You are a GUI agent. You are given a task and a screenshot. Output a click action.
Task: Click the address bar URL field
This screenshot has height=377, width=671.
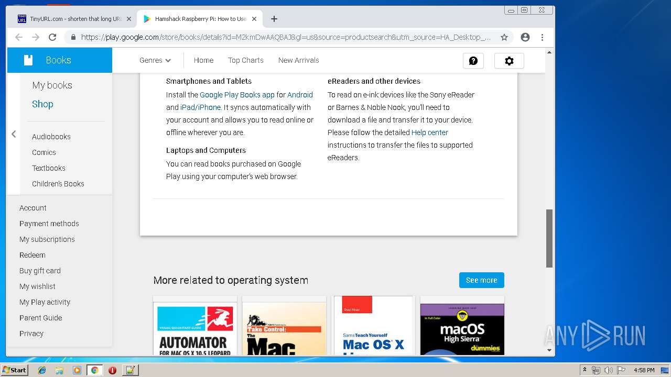(286, 37)
